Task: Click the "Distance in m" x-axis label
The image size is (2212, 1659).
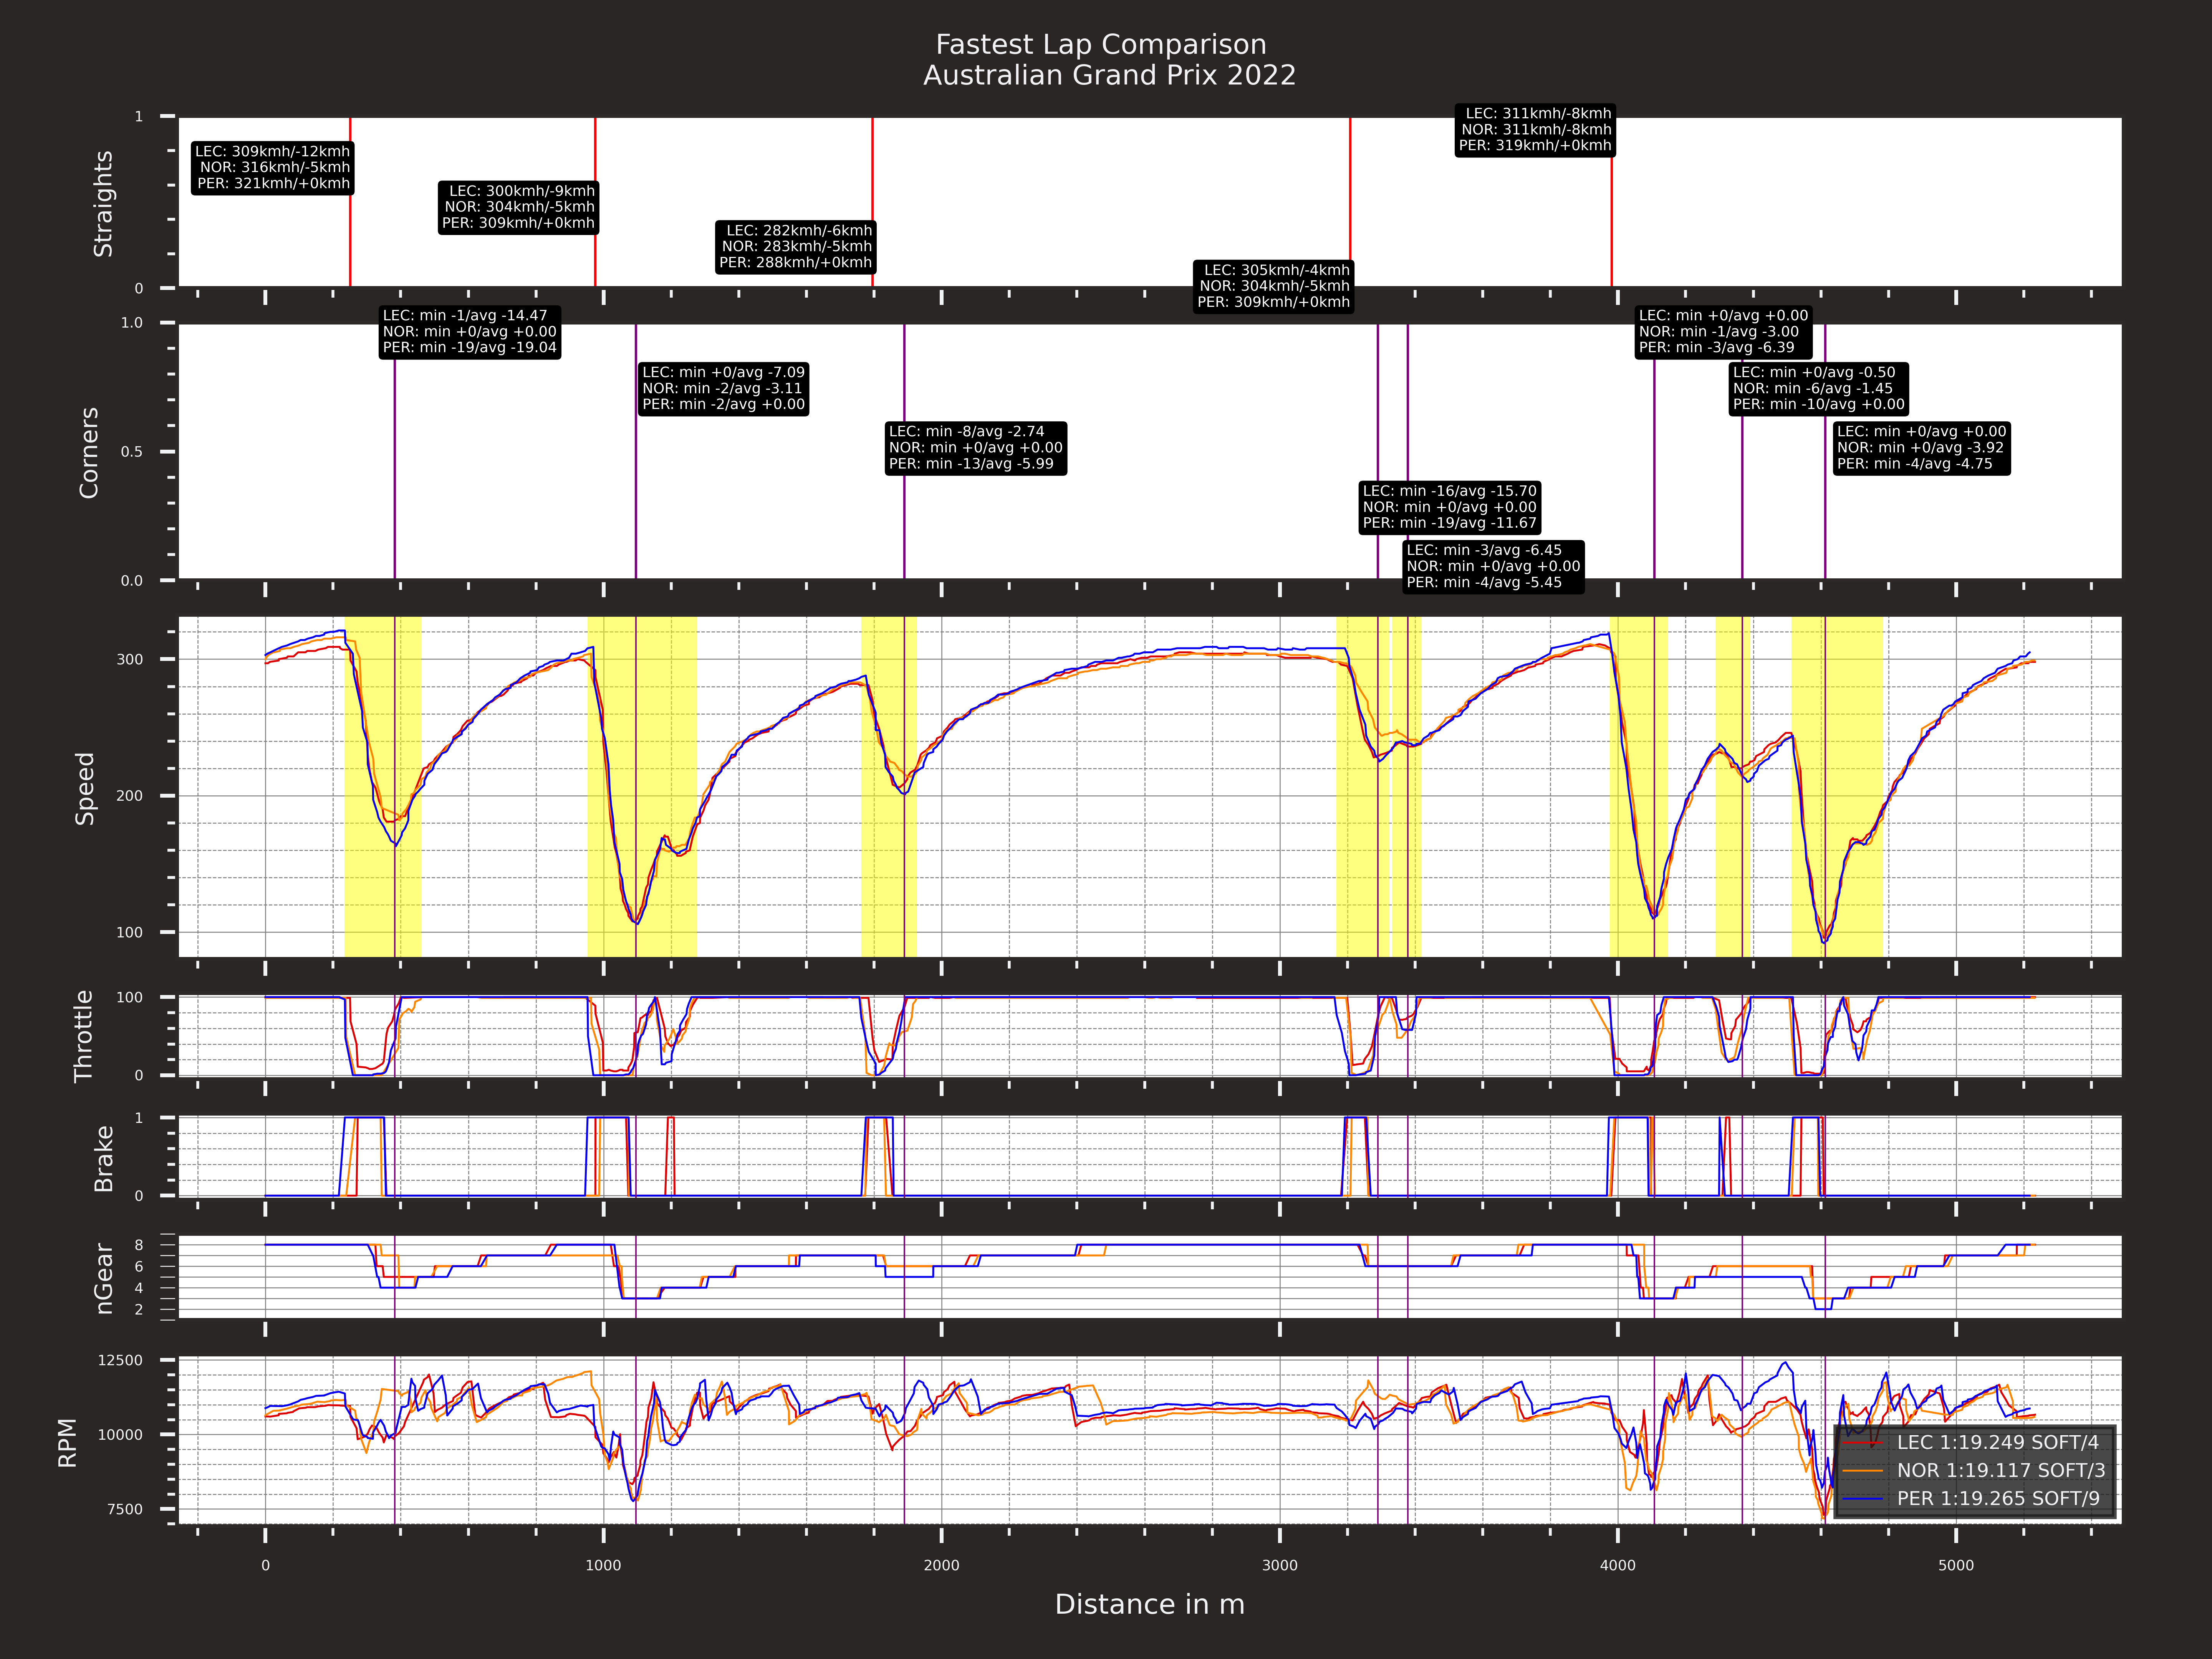Action: coord(1150,1605)
